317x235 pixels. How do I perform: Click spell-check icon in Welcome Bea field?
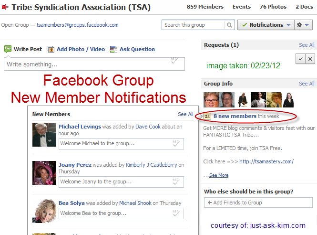coord(176,213)
